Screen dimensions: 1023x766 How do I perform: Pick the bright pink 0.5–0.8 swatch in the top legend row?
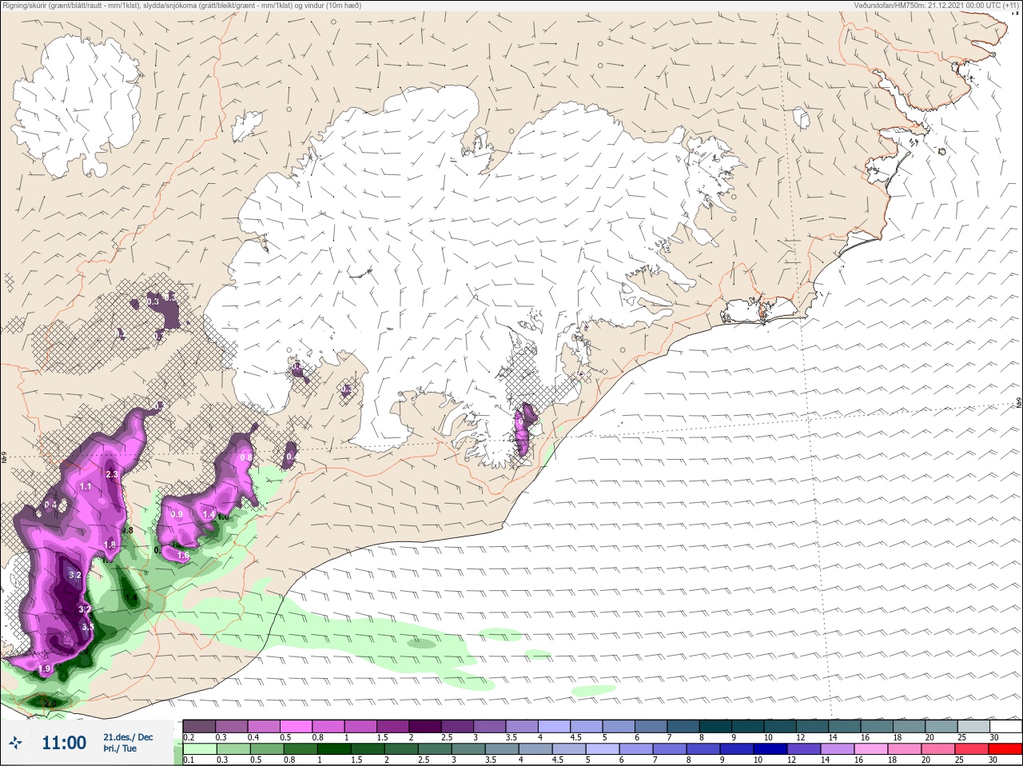point(296,726)
